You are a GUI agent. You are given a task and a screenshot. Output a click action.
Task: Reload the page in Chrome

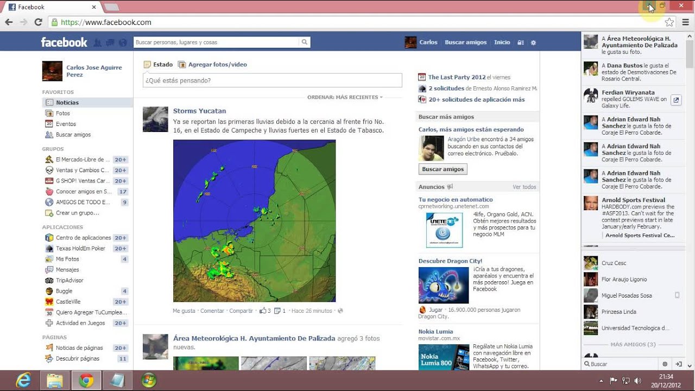[x=38, y=22]
